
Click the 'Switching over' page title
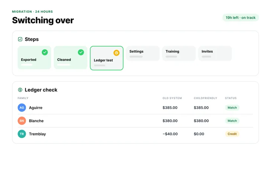click(x=43, y=20)
